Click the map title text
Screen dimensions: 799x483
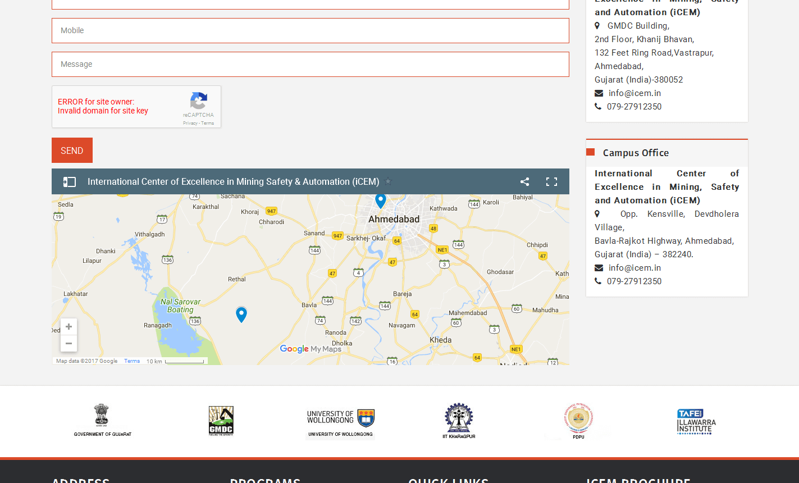coord(233,181)
